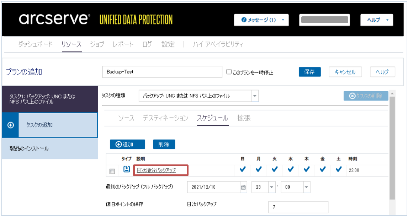Screen dimensions: 408x217
Task: Toggle Saturday (土) checkmark for daily backup
Action: 339,169
